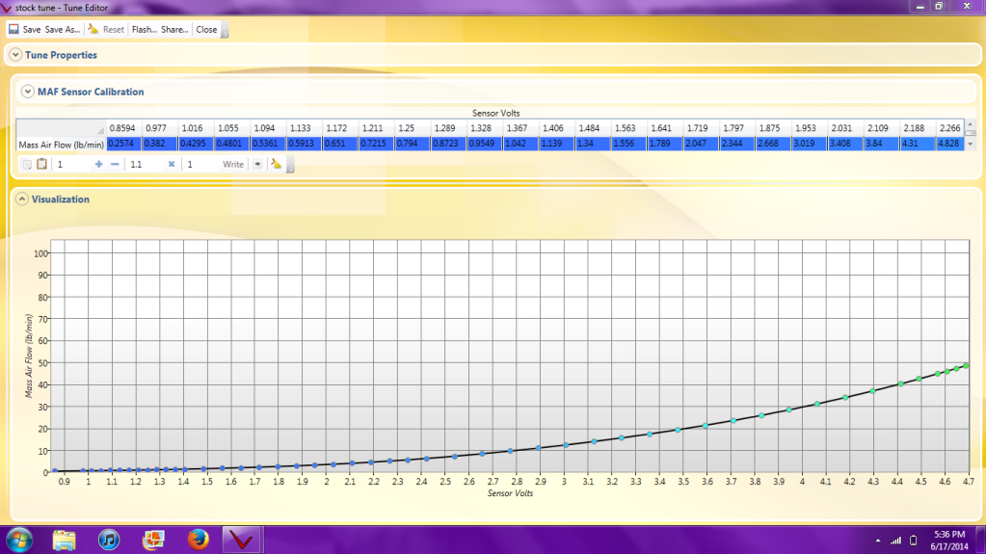
Task: Click the Mass Air Flow row header
Action: point(61,145)
